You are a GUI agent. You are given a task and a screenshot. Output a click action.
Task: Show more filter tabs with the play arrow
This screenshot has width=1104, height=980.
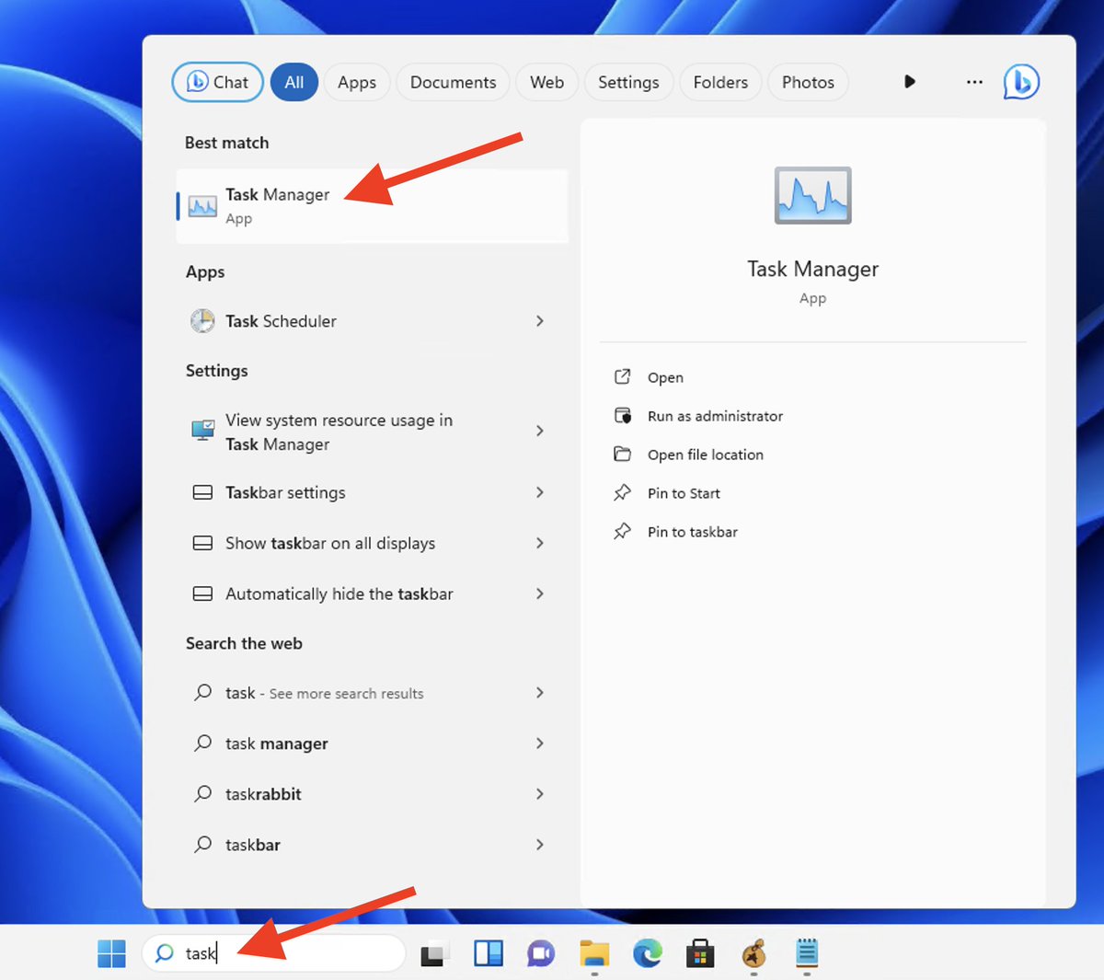pyautogui.click(x=910, y=82)
